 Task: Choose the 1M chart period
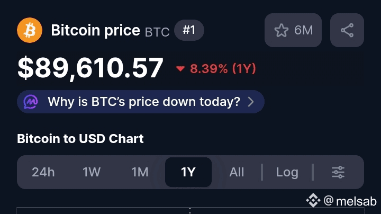[140, 172]
